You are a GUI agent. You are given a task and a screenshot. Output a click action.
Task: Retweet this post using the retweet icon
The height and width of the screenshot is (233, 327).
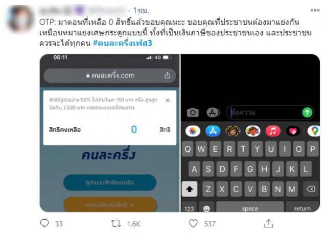[x=116, y=224]
